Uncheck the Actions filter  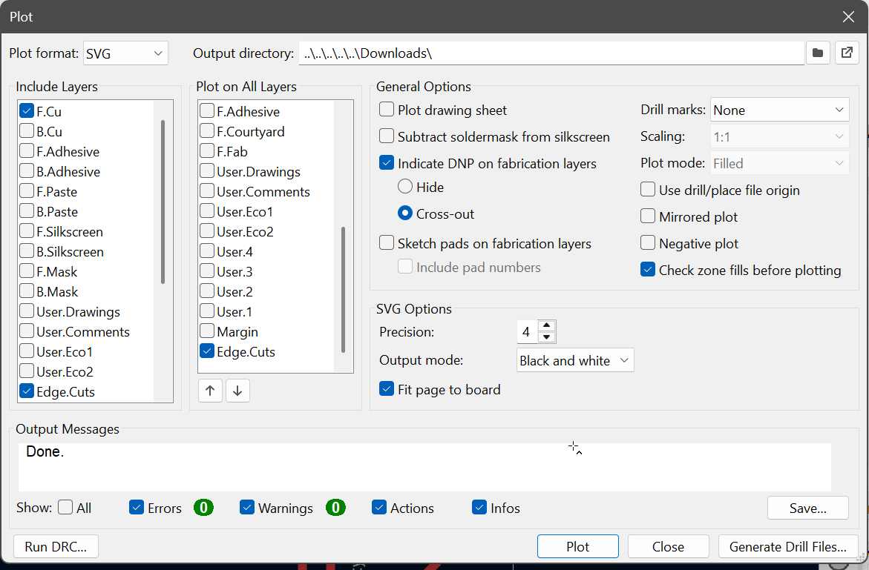pos(379,508)
